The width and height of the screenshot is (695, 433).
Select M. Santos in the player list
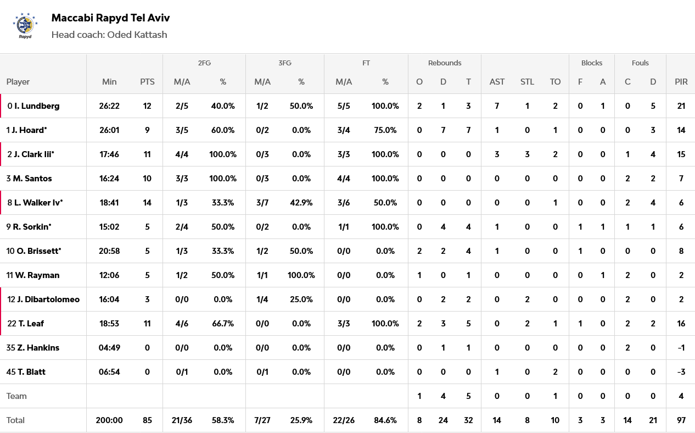tap(32, 179)
